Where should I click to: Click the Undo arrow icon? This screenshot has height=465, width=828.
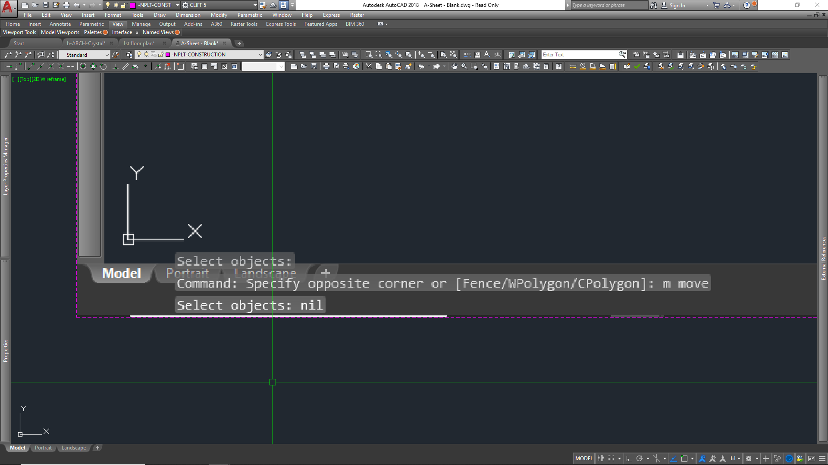[421, 66]
